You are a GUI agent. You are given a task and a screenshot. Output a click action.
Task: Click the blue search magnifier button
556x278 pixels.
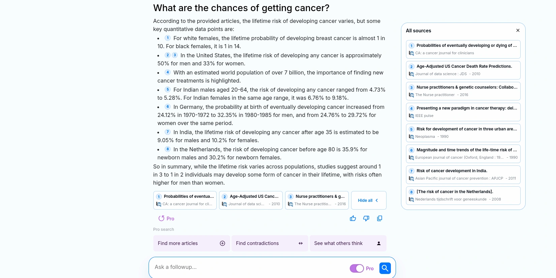385,268
